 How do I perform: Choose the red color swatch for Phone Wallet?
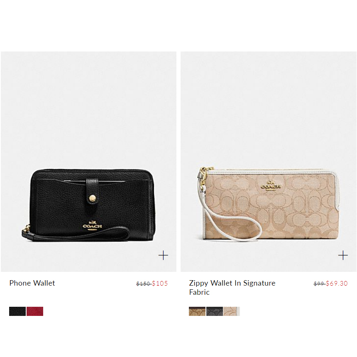coord(35,311)
